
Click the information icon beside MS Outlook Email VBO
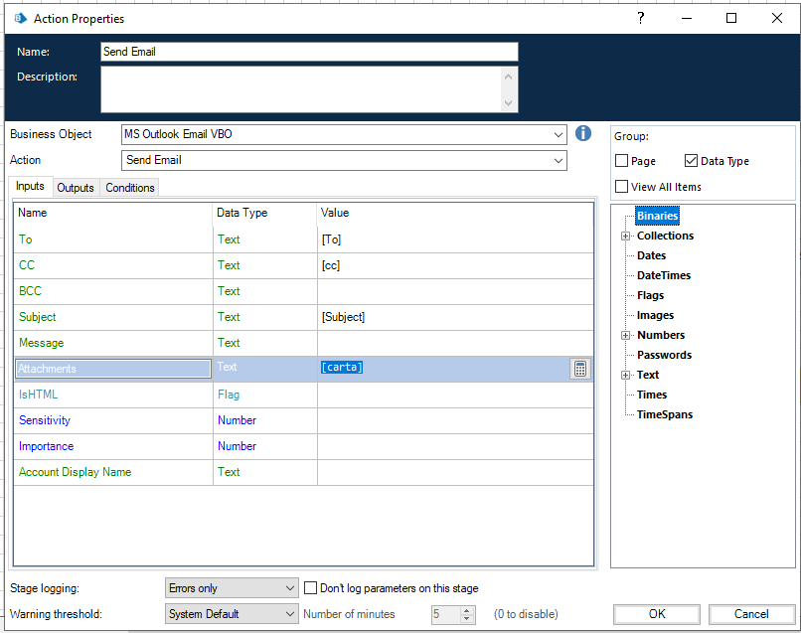pos(582,133)
